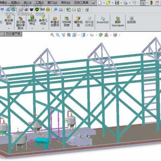Rebuild the model with traffic light icon
This screenshot has height=161, width=161.
151,3
